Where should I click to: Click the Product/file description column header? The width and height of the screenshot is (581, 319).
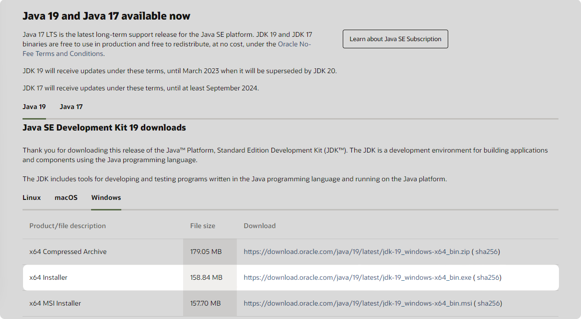[x=68, y=226]
